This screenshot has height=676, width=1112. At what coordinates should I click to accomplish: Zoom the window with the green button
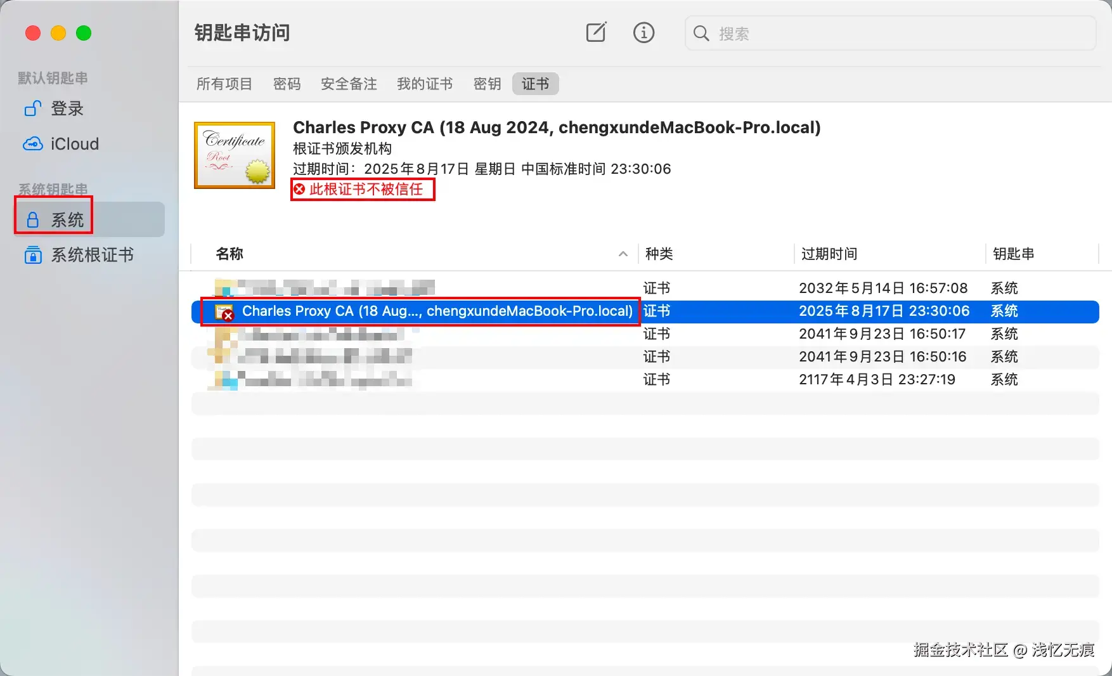tap(84, 33)
